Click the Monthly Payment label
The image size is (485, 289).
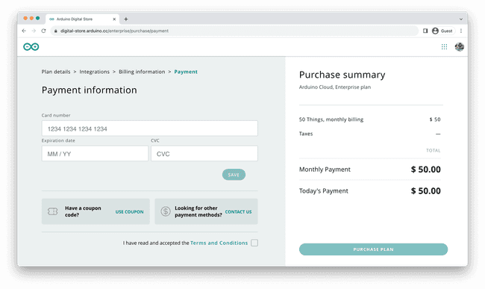coord(325,170)
